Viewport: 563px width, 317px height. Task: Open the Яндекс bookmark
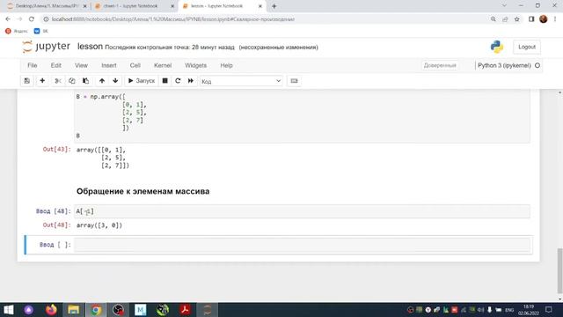(17, 32)
